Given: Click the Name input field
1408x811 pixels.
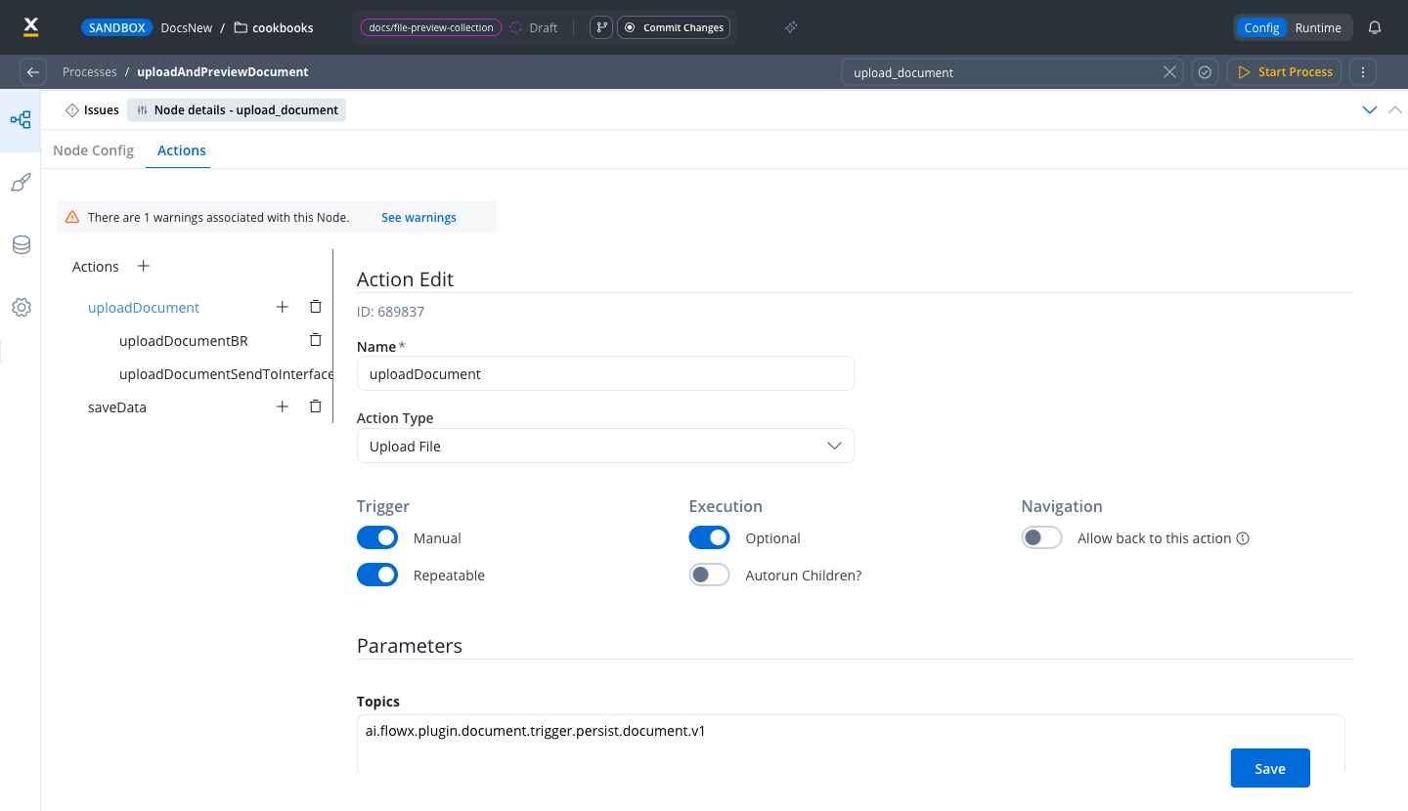Looking at the screenshot, I should pyautogui.click(x=605, y=373).
